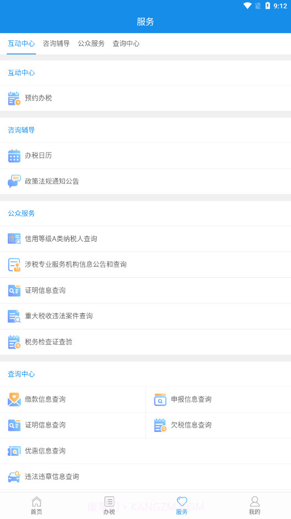Image resolution: width=291 pixels, height=519 pixels.
Task: Tap the no-SIM signal status icon
Action: (x=258, y=6)
